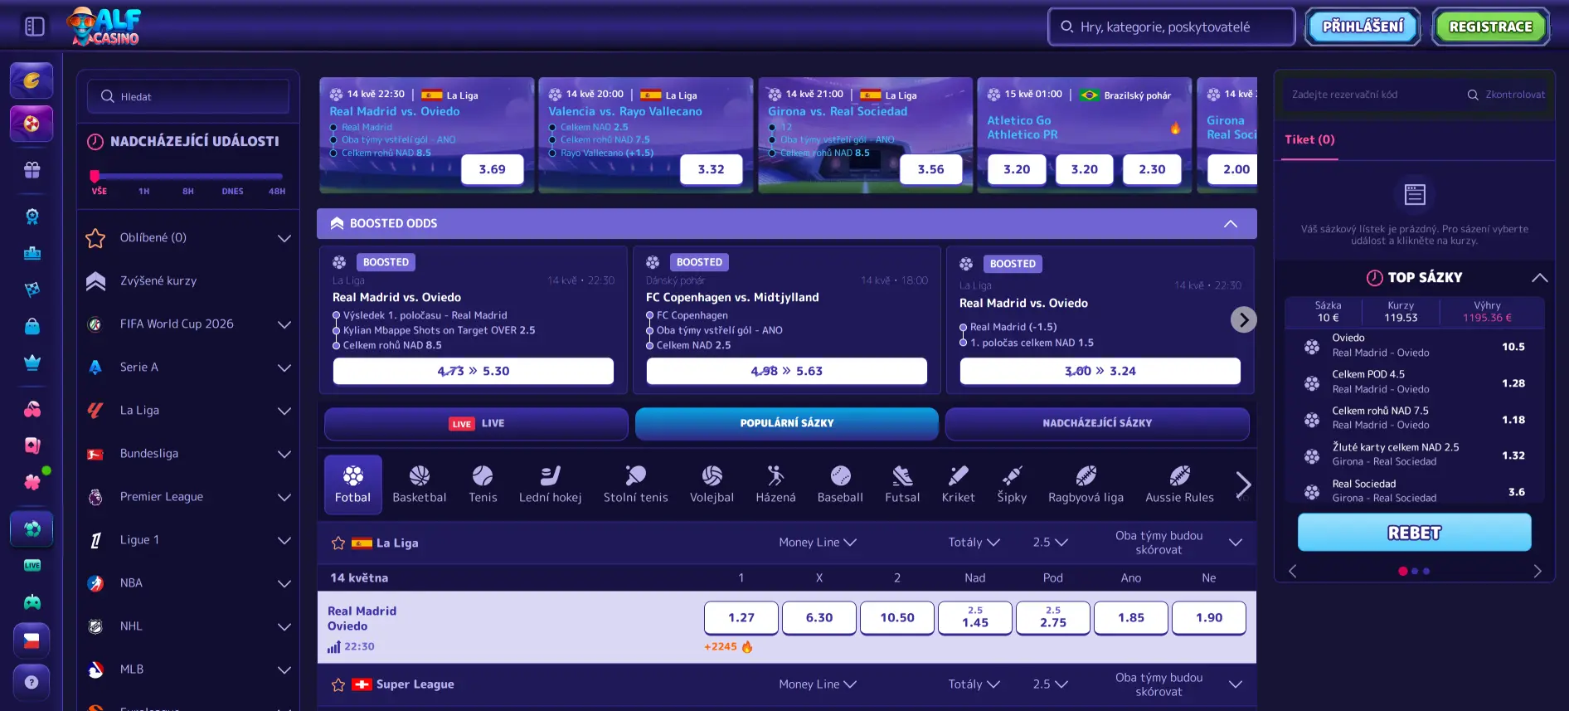The height and width of the screenshot is (711, 1569).
Task: Toggle the 10.50 Oviedo win odds
Action: pos(897,618)
